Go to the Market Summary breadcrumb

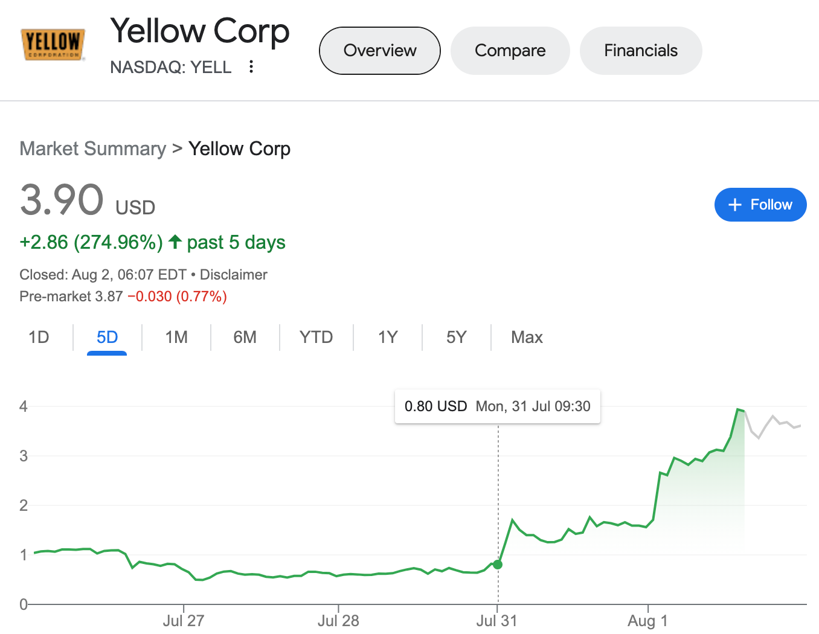click(x=92, y=149)
